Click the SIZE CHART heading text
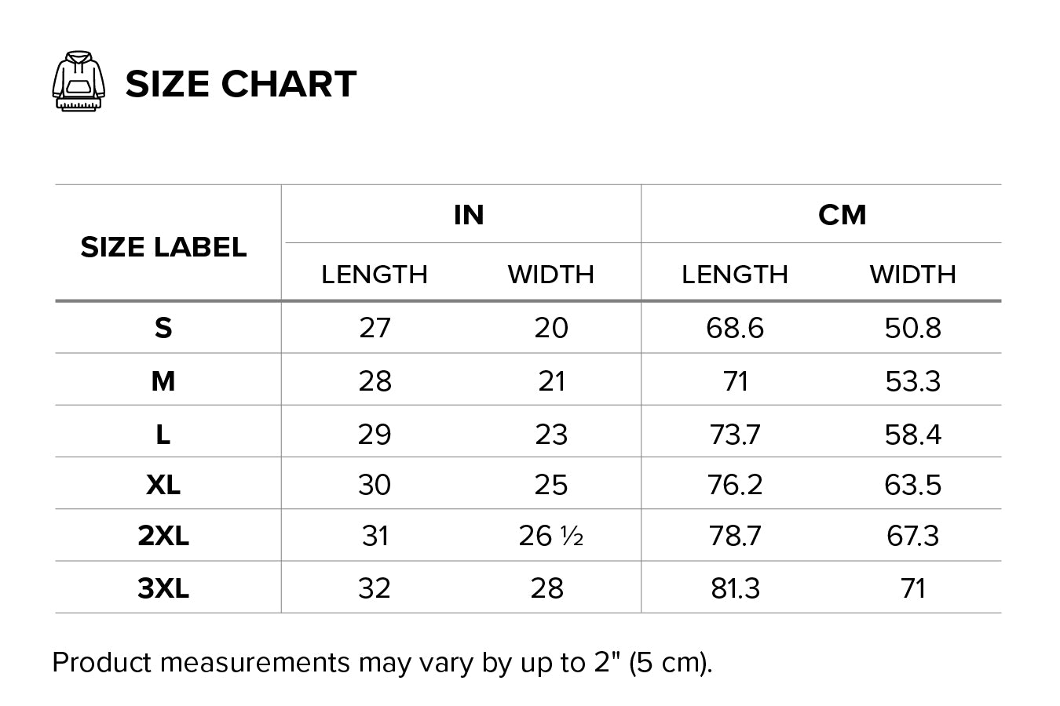The image size is (1060, 706). point(241,84)
